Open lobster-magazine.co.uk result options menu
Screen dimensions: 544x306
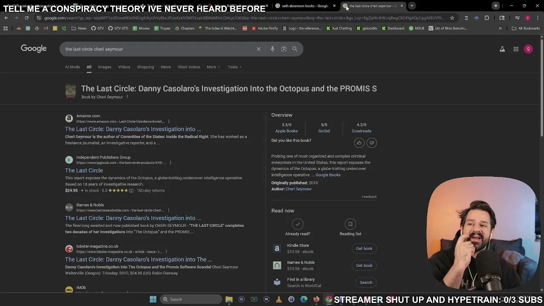point(166,252)
